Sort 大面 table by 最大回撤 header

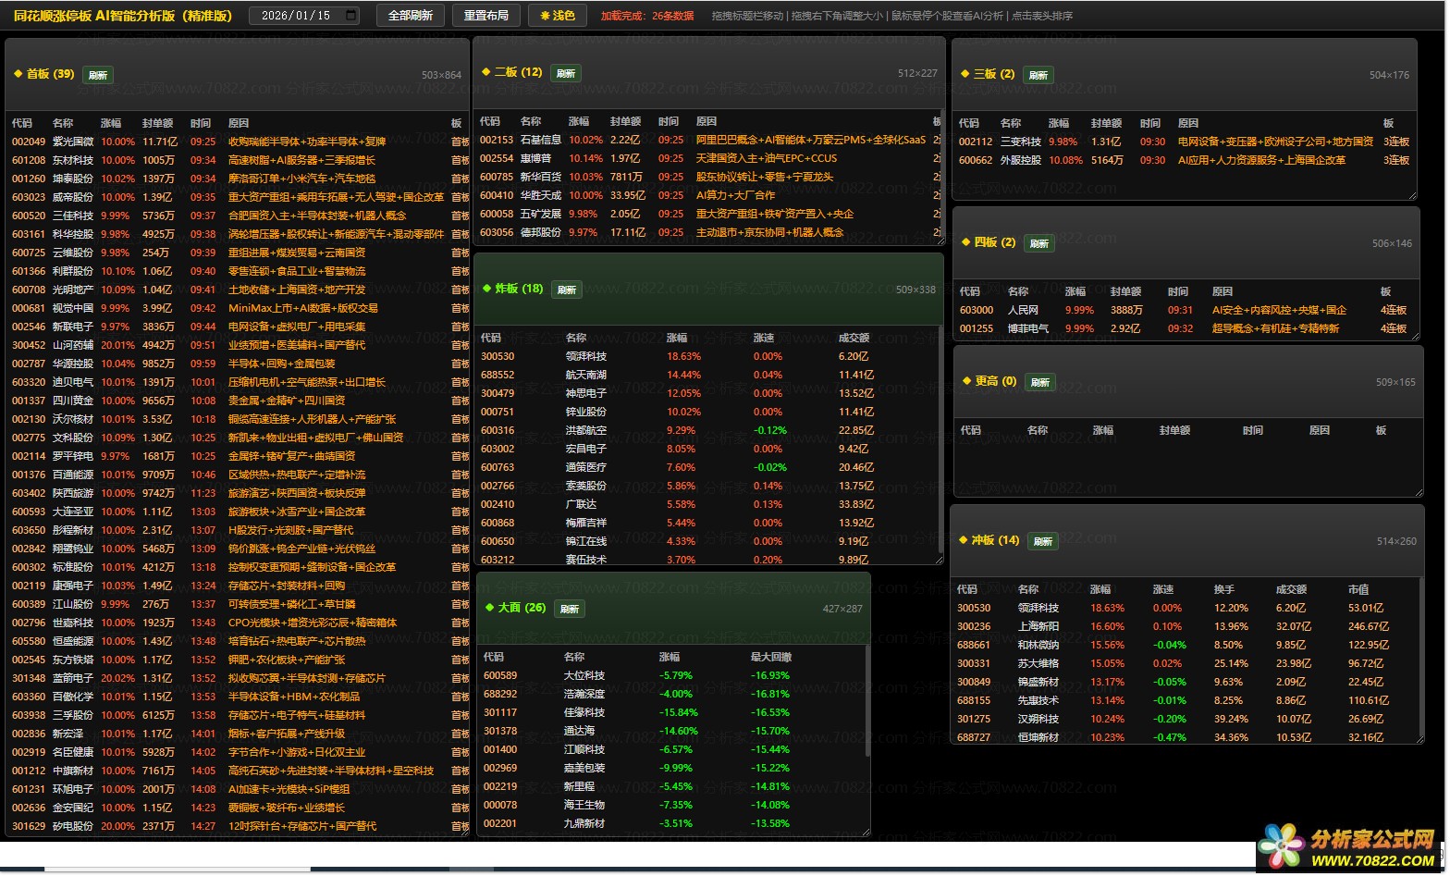point(770,657)
